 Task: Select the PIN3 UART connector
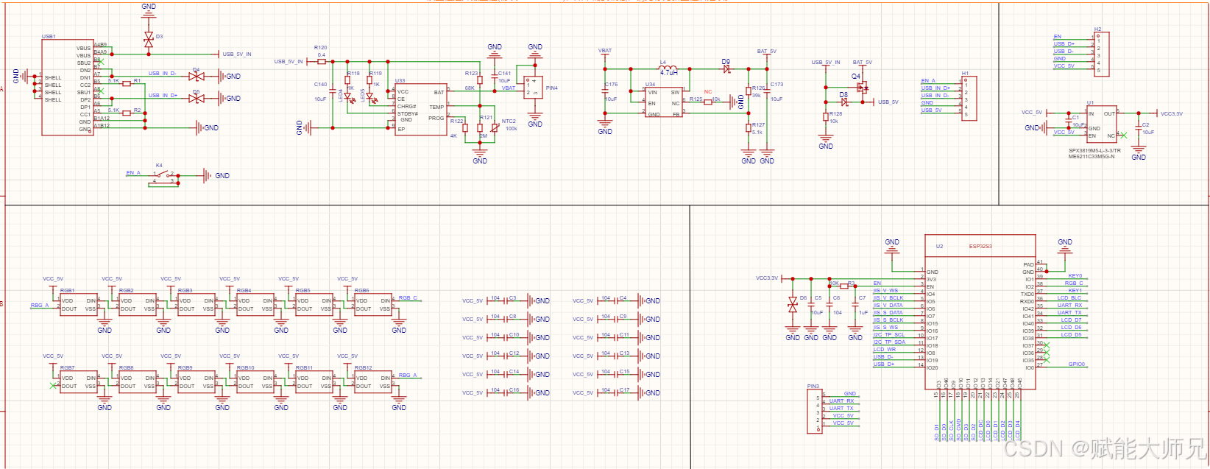click(x=815, y=411)
